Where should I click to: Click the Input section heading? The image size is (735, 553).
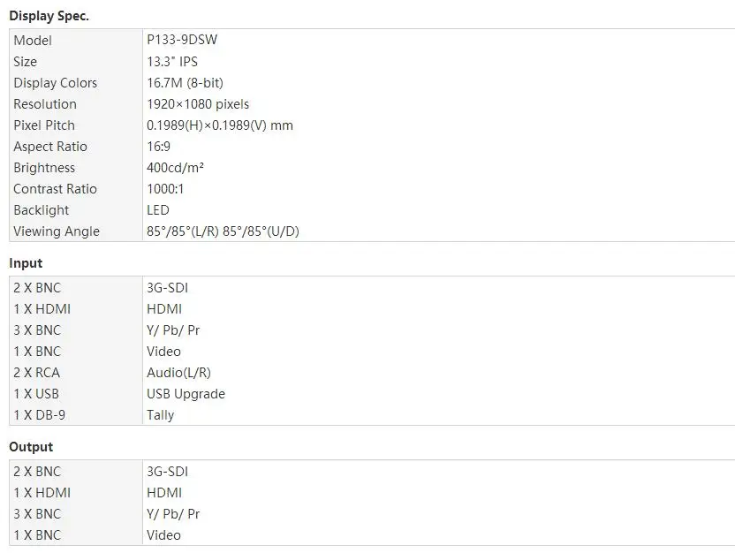point(26,263)
